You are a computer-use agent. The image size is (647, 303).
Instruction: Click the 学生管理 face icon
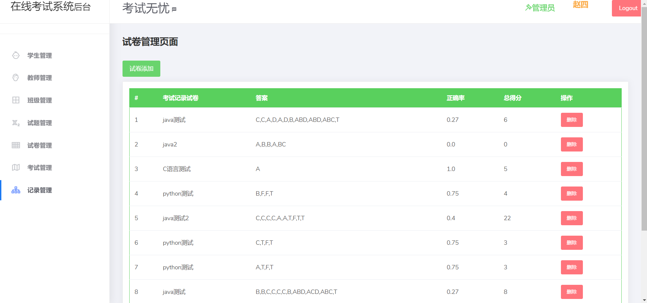16,55
